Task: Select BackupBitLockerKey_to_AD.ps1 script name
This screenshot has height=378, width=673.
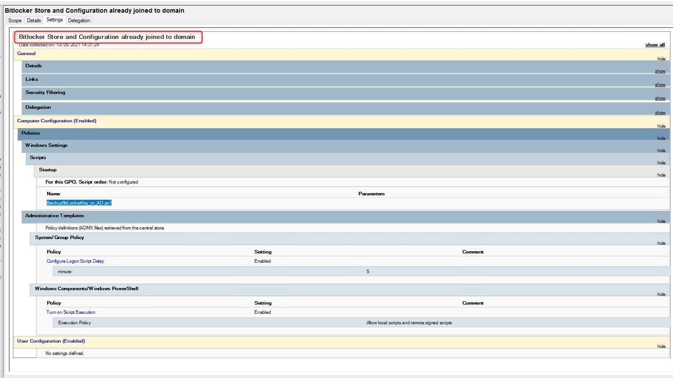Action: [x=79, y=203]
